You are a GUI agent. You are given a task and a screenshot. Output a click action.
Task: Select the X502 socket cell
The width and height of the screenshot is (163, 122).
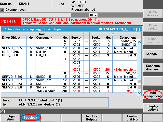coord(76,59)
